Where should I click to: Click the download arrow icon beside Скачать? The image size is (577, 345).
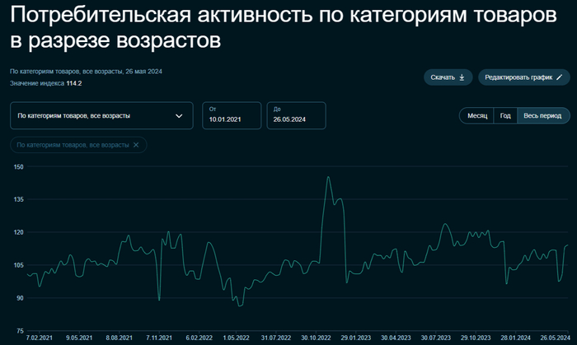pos(462,77)
